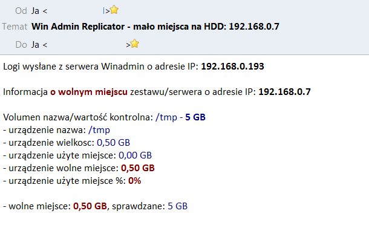Image resolution: width=369 pixels, height=225 pixels.
Task: Click the red 0,50 GB in the last line
Action: [90, 206]
